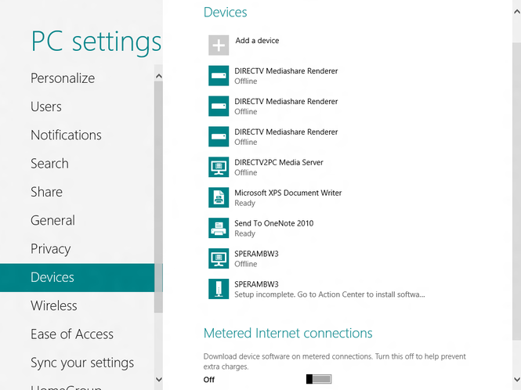The image size is (521, 390).
Task: Click the Off label beside the switch
Action: (209, 379)
